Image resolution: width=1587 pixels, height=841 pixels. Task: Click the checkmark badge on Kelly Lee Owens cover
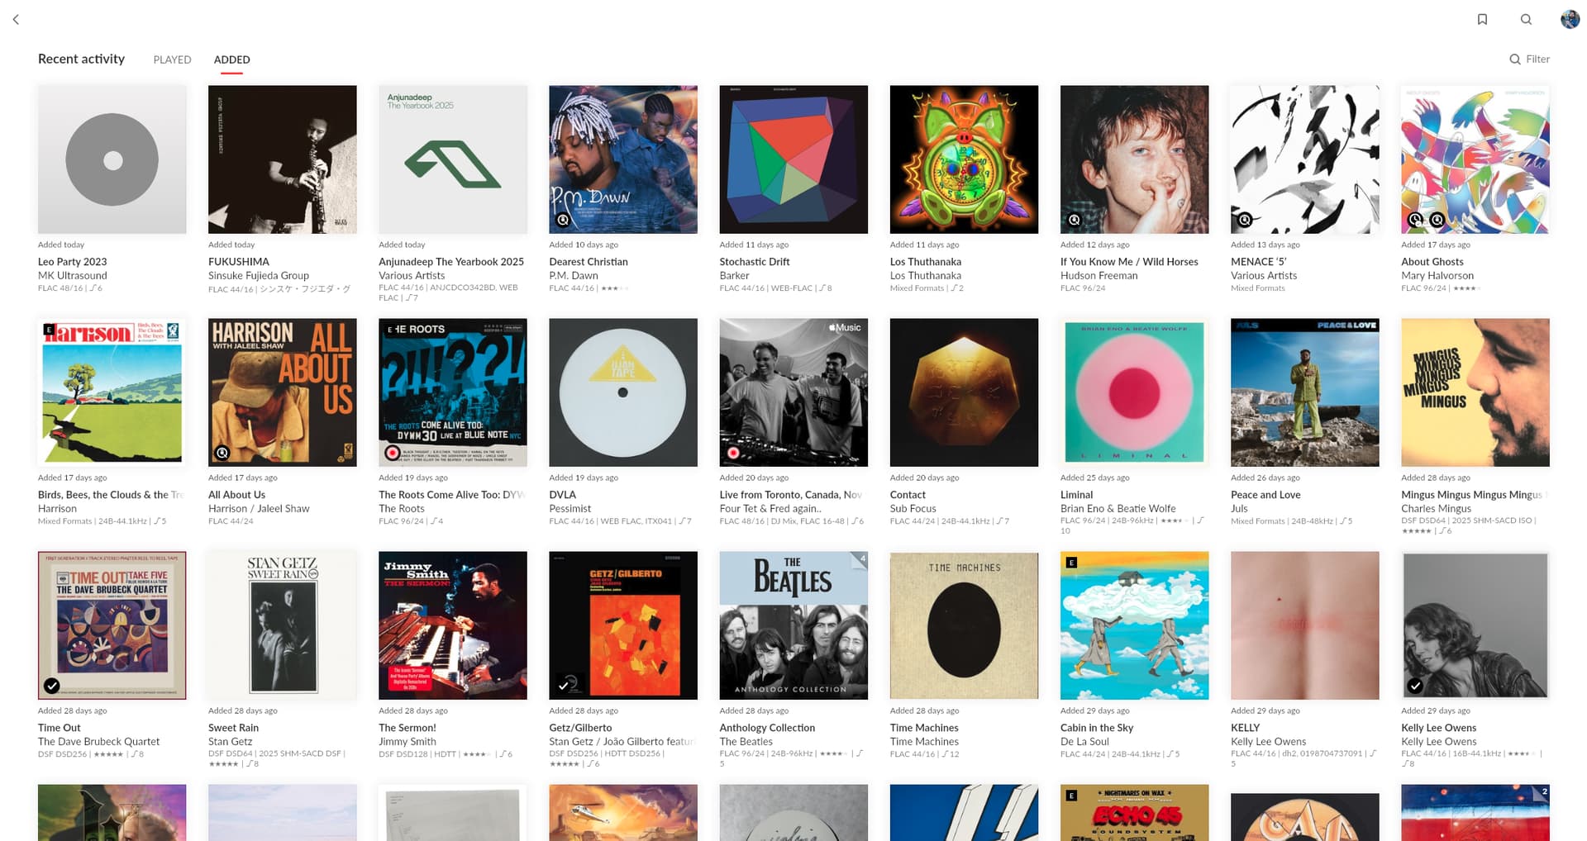(x=1415, y=685)
